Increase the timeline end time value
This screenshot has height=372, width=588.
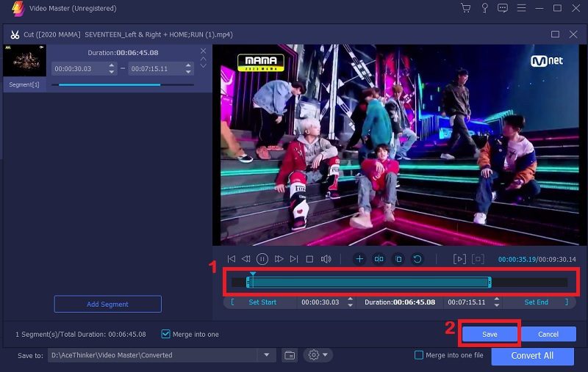coord(497,299)
